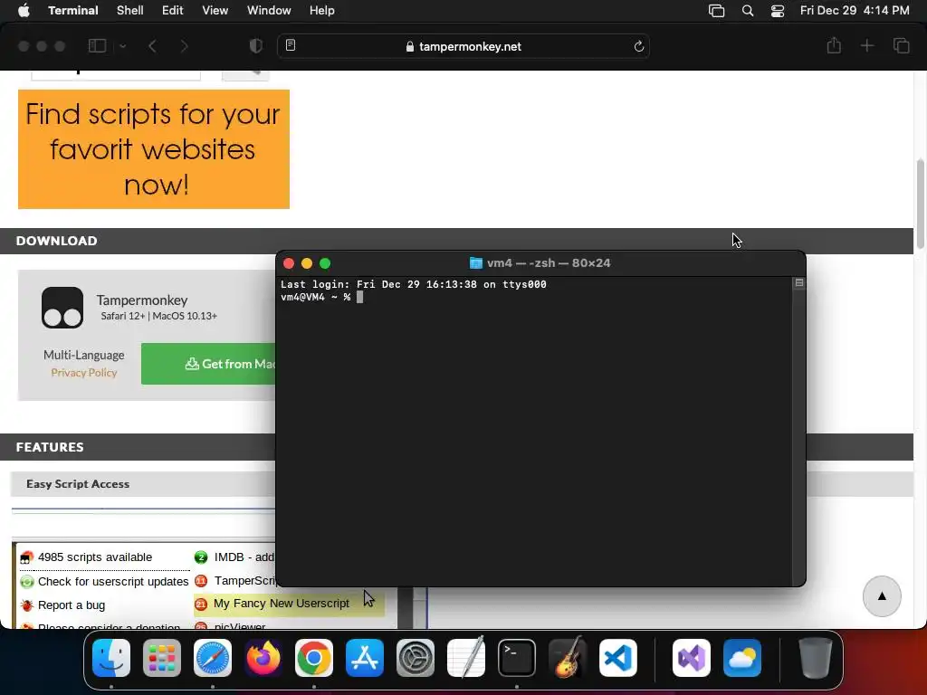927x695 pixels.
Task: Open Finder from the Dock
Action: [x=111, y=658]
